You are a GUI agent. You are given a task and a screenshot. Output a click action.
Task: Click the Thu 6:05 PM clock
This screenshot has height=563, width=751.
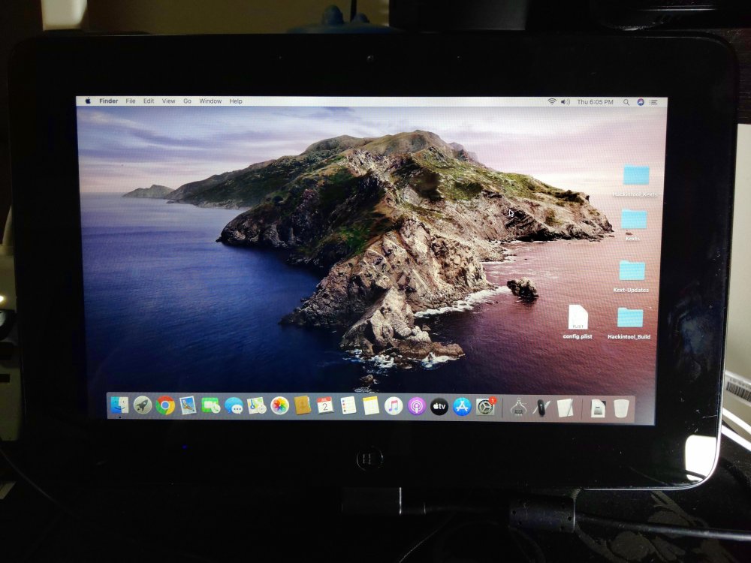[x=595, y=102]
